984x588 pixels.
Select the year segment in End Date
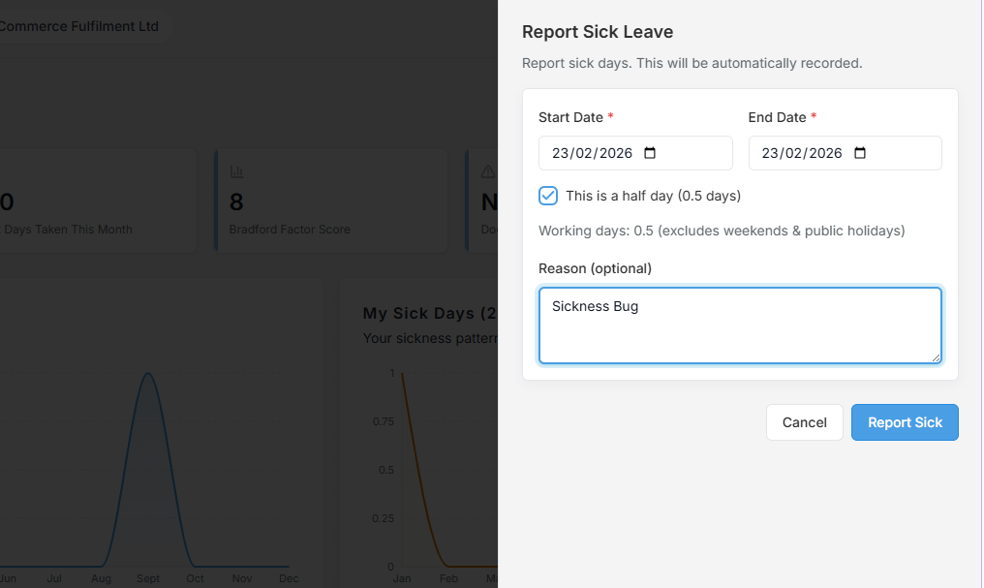pyautogui.click(x=824, y=153)
